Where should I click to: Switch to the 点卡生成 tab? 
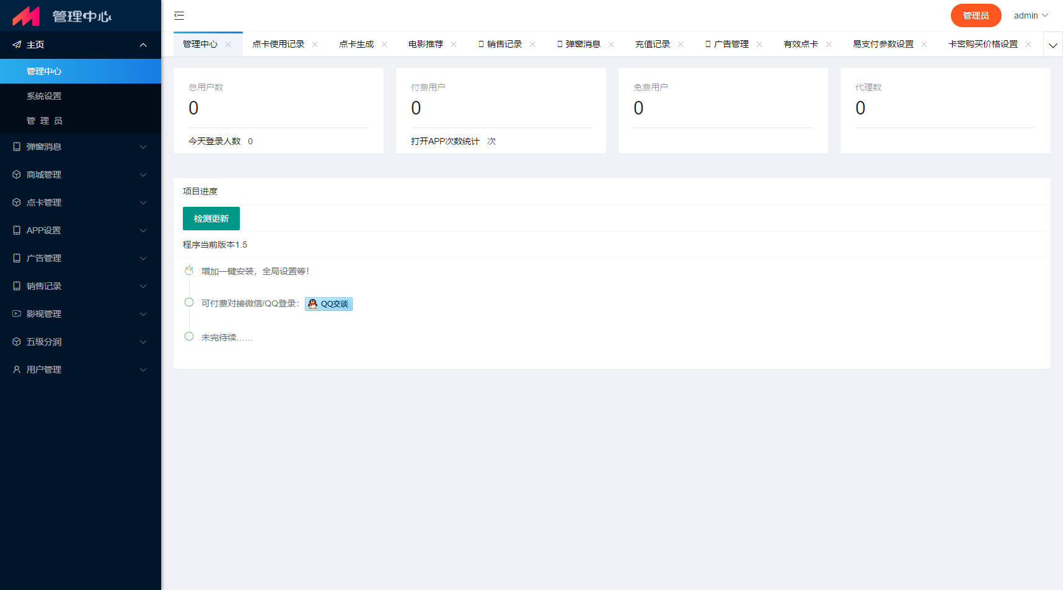(356, 45)
